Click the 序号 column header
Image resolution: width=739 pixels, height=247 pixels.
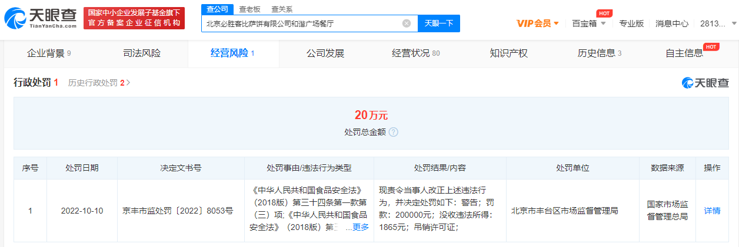30,168
